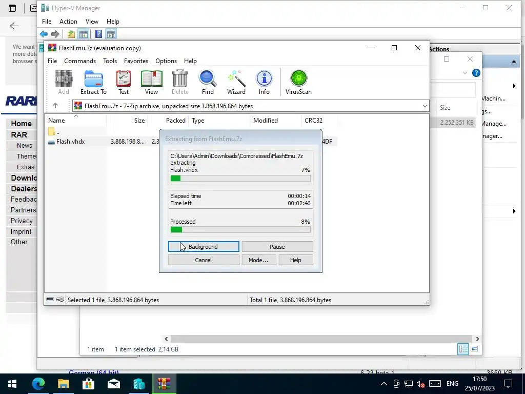Image resolution: width=525 pixels, height=394 pixels.
Task: Toggle the Hyper-V console tree pane icon
Action: point(84,34)
